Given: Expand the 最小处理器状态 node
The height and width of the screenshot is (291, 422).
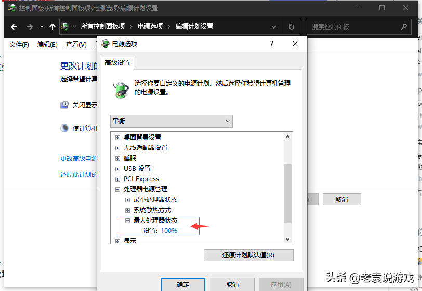Looking at the screenshot, I should pos(127,200).
